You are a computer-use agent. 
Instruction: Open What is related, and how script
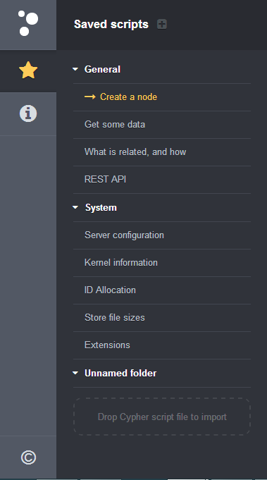(x=135, y=152)
